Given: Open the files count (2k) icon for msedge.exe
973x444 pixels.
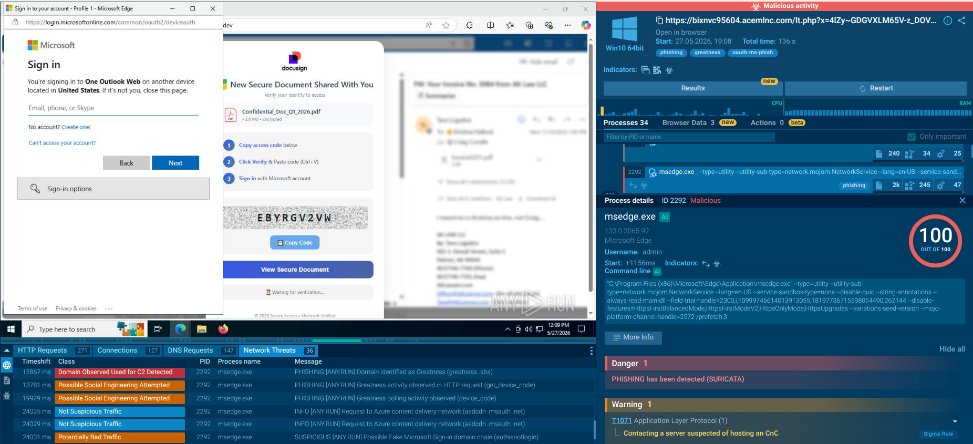Looking at the screenshot, I should tap(879, 185).
